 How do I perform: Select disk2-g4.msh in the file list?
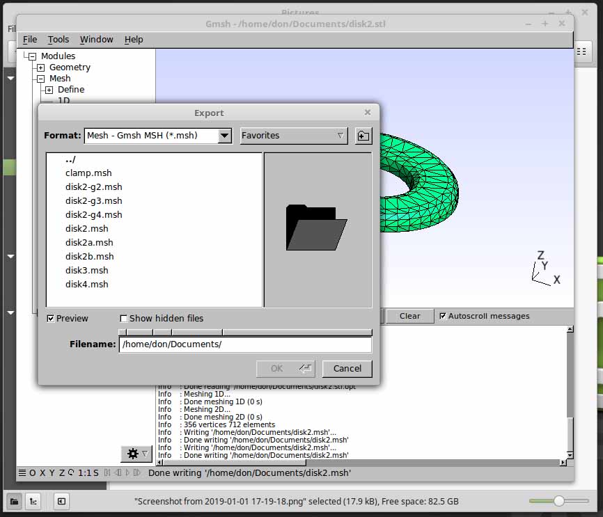coord(154,214)
